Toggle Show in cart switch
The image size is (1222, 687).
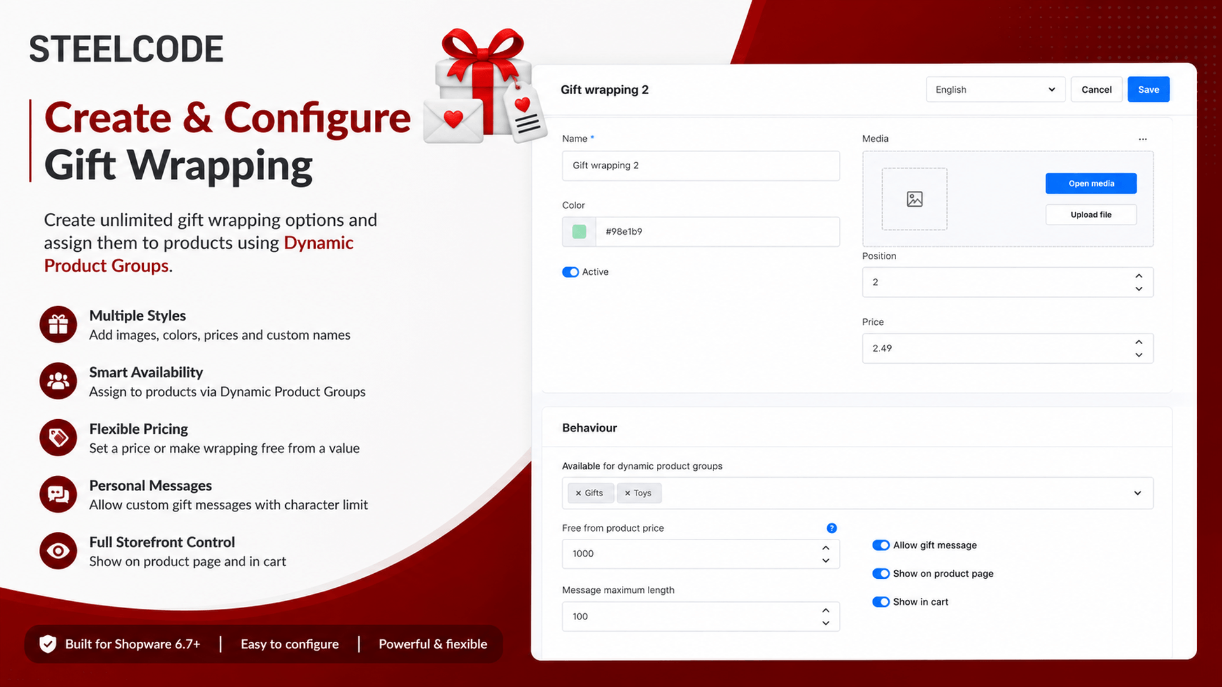[x=881, y=602]
